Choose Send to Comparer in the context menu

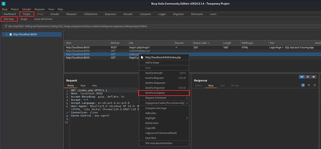(x=164, y=93)
